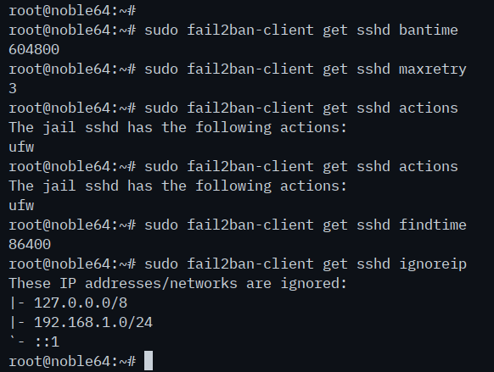The image size is (494, 372).
Task: Click the maxretry output value 3
Action: click(x=13, y=89)
